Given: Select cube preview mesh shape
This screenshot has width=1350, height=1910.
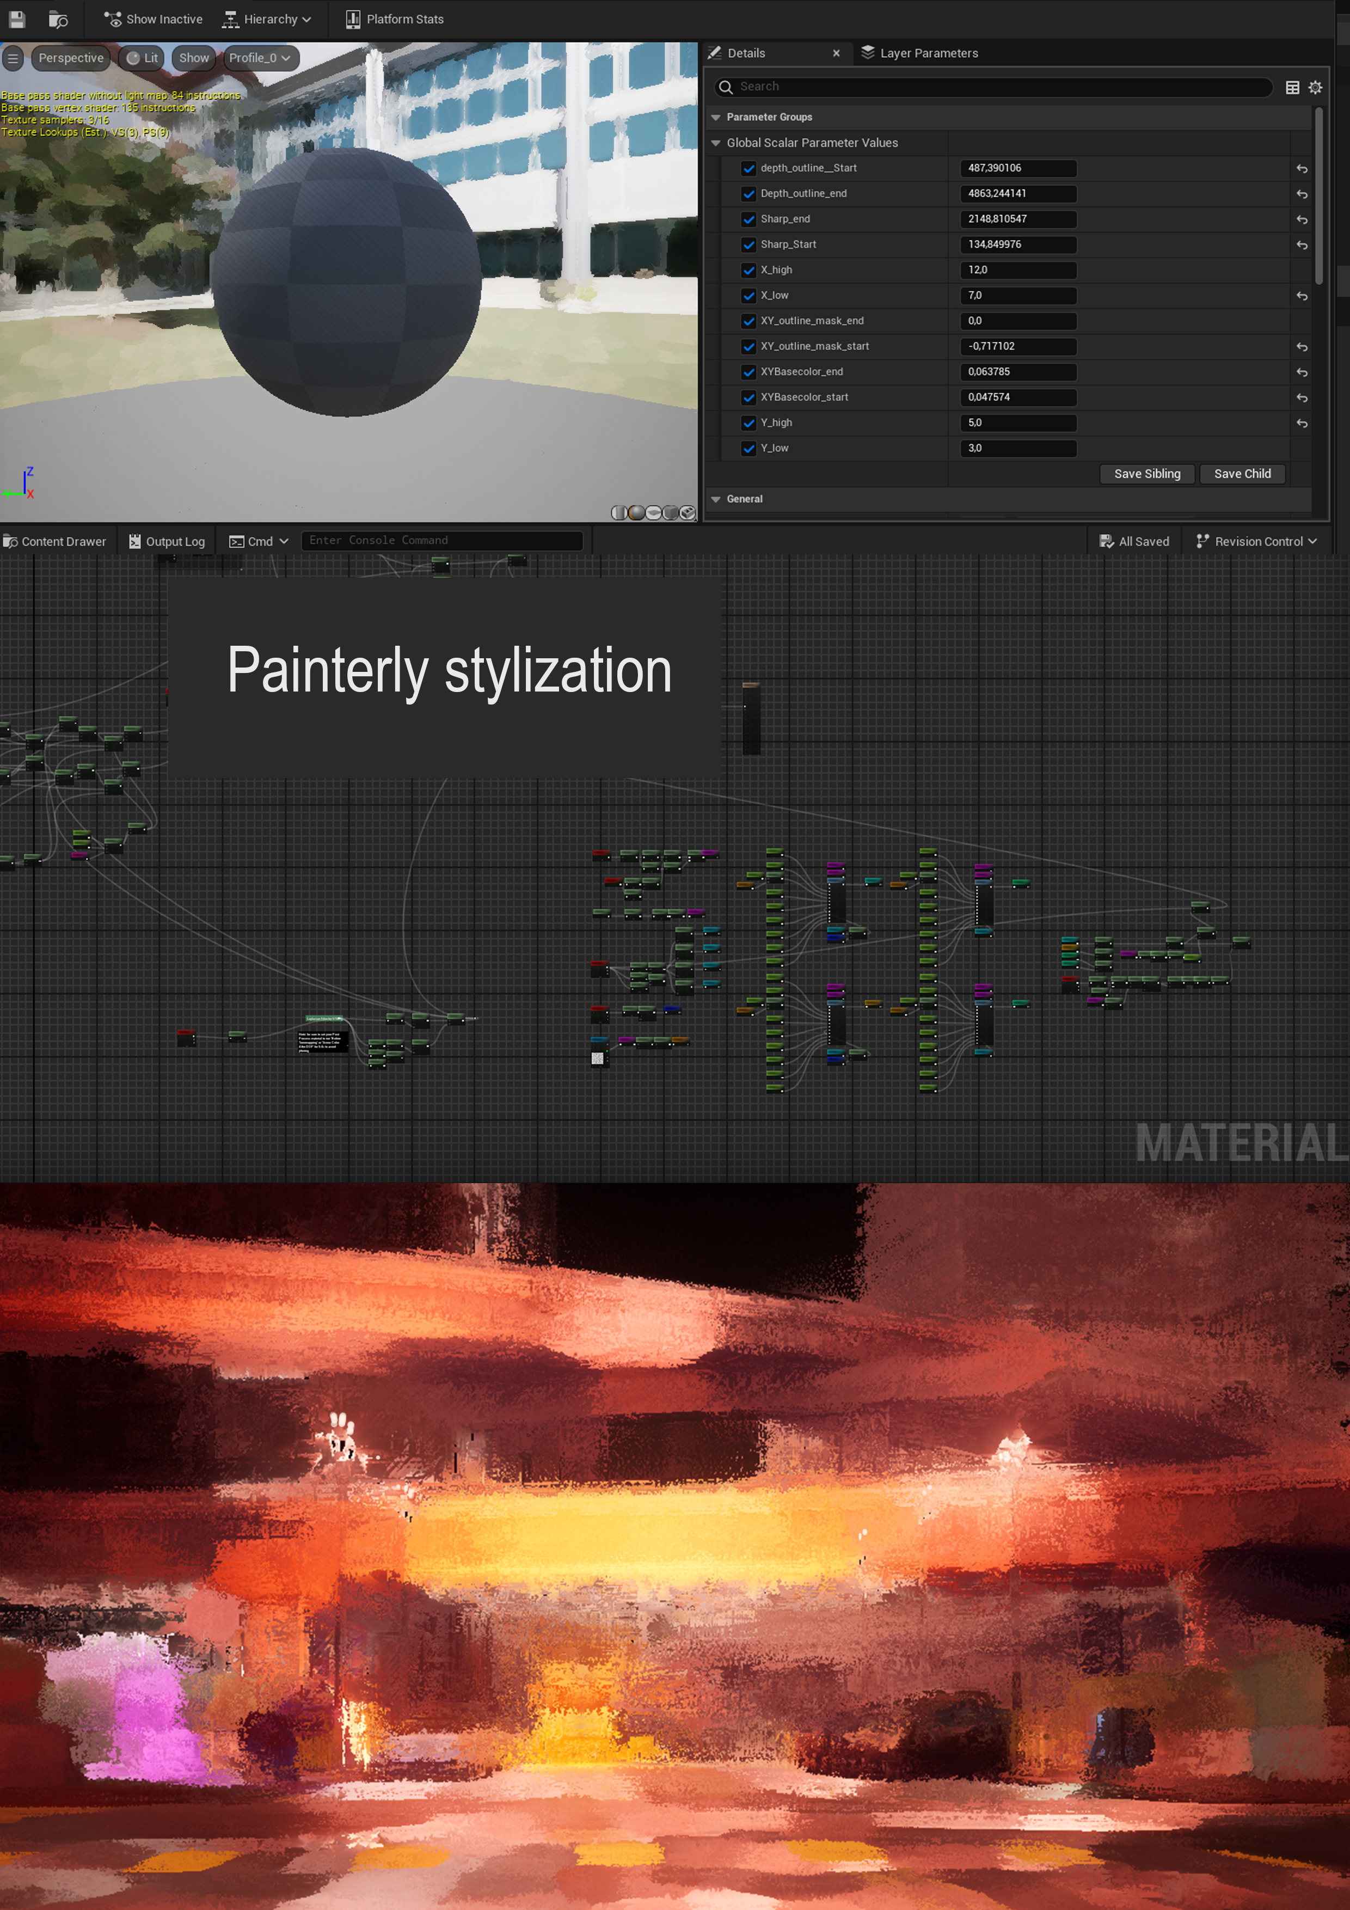Looking at the screenshot, I should pyautogui.click(x=671, y=512).
